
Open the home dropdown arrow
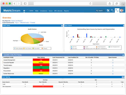(x=26, y=11)
